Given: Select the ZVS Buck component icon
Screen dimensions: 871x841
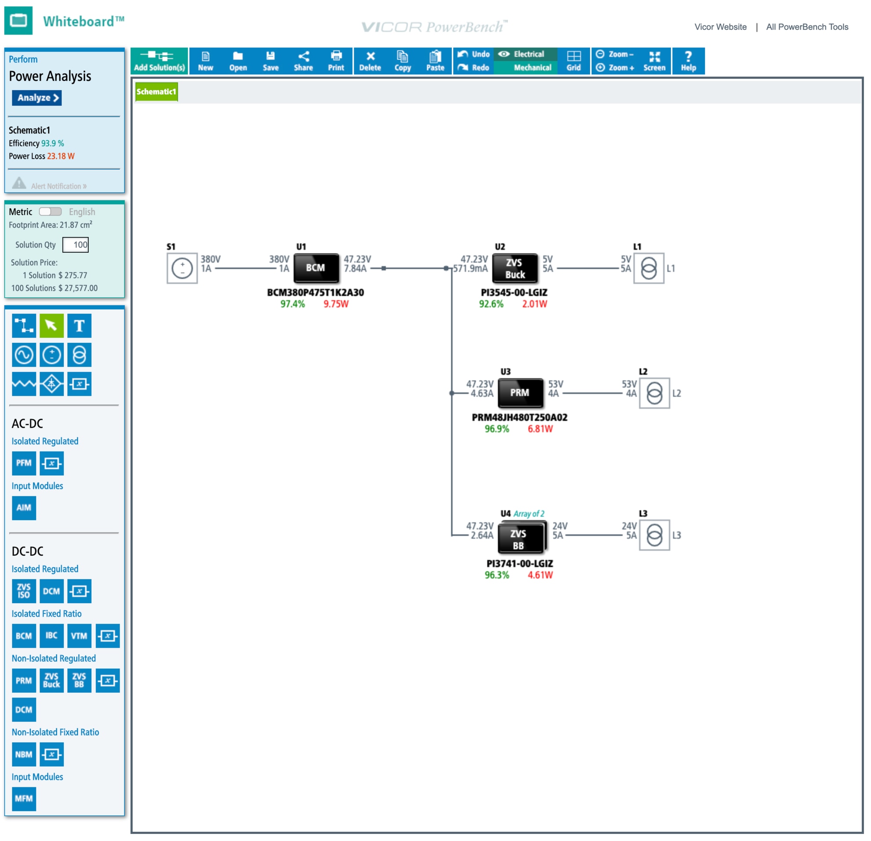Looking at the screenshot, I should [x=51, y=681].
